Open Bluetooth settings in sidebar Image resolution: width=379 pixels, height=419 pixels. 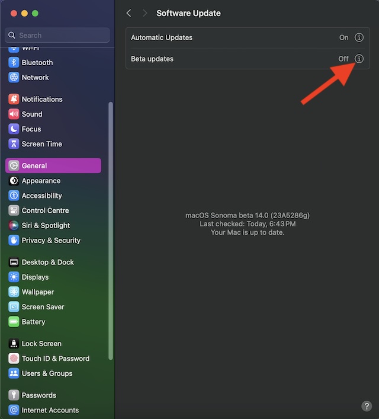37,62
